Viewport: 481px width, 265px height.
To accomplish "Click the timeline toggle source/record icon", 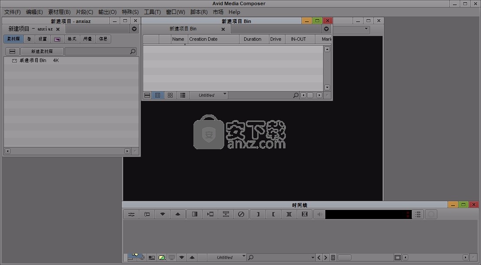I will coord(147,214).
